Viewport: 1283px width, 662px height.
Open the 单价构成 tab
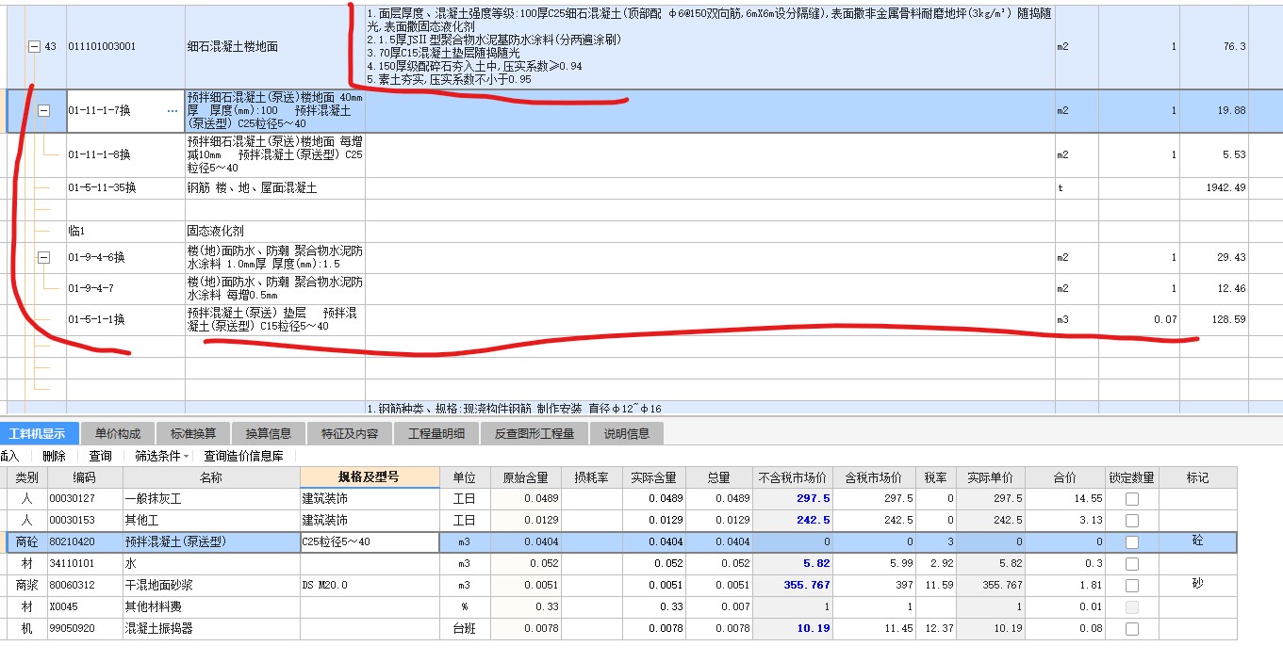click(x=118, y=433)
